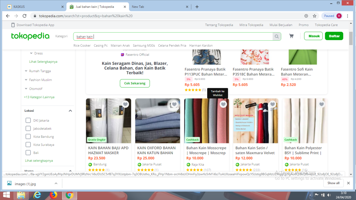Viewport: 356px width, 200px height.
Task: Check the Bali location box
Action: (x=28, y=152)
